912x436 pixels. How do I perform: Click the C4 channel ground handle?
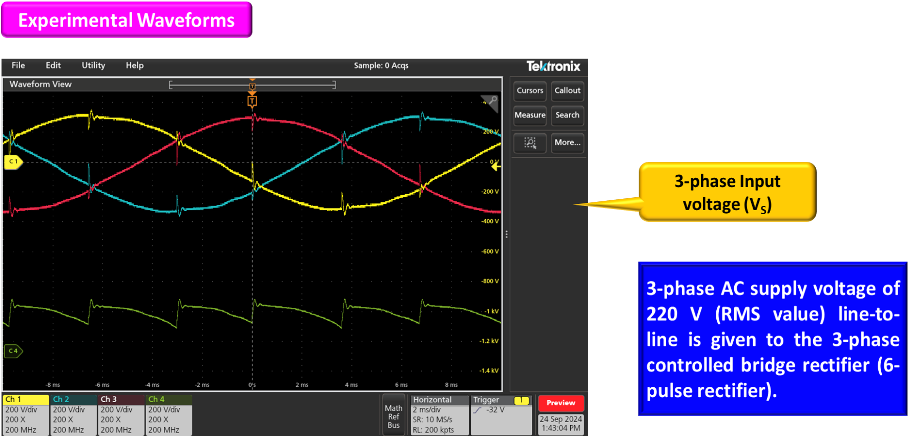tap(13, 351)
